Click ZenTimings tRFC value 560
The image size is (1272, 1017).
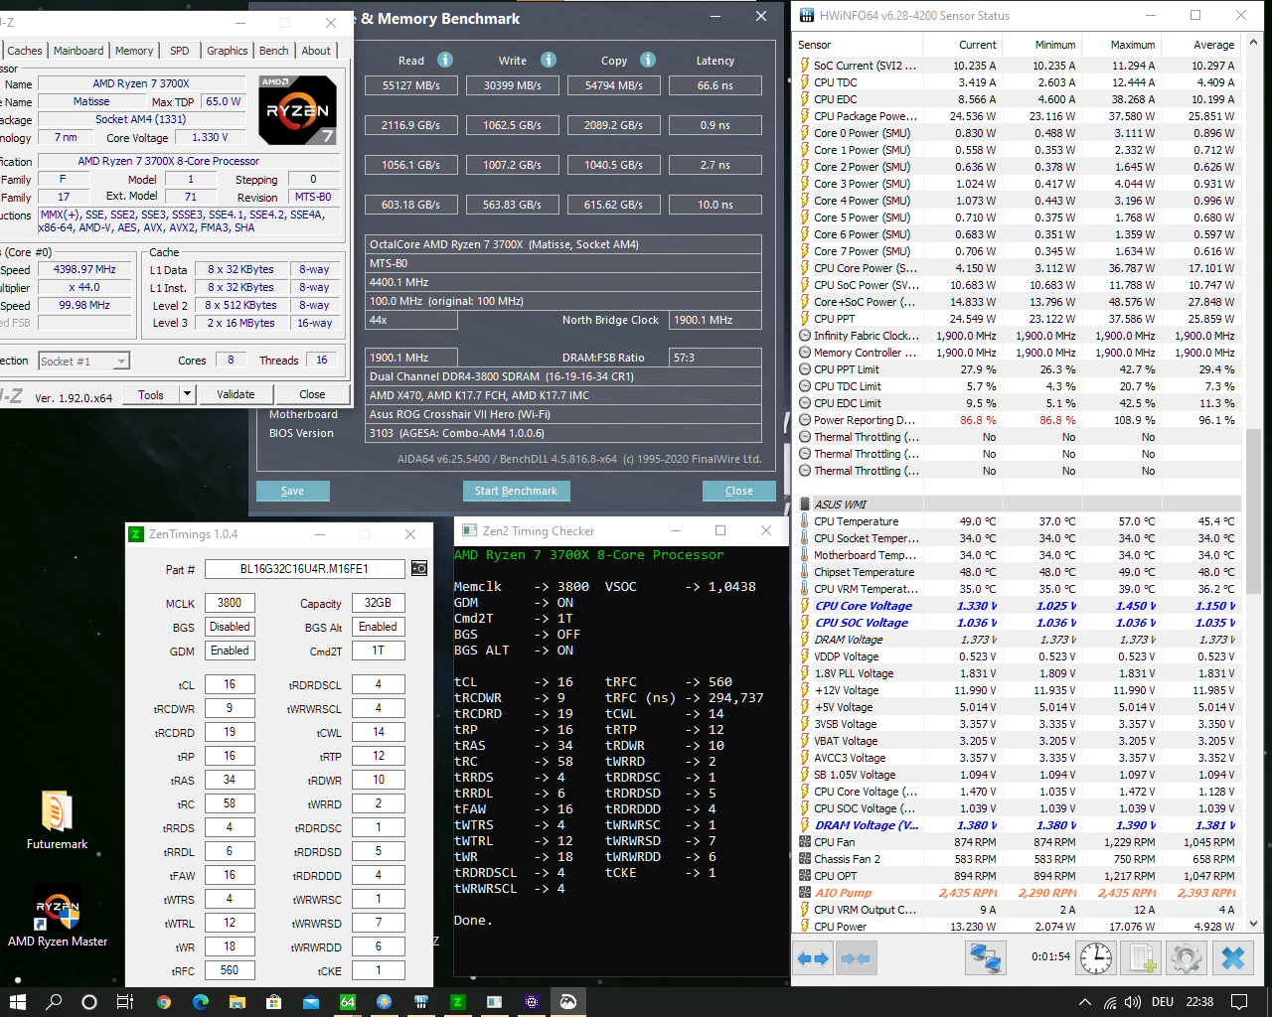pos(230,970)
